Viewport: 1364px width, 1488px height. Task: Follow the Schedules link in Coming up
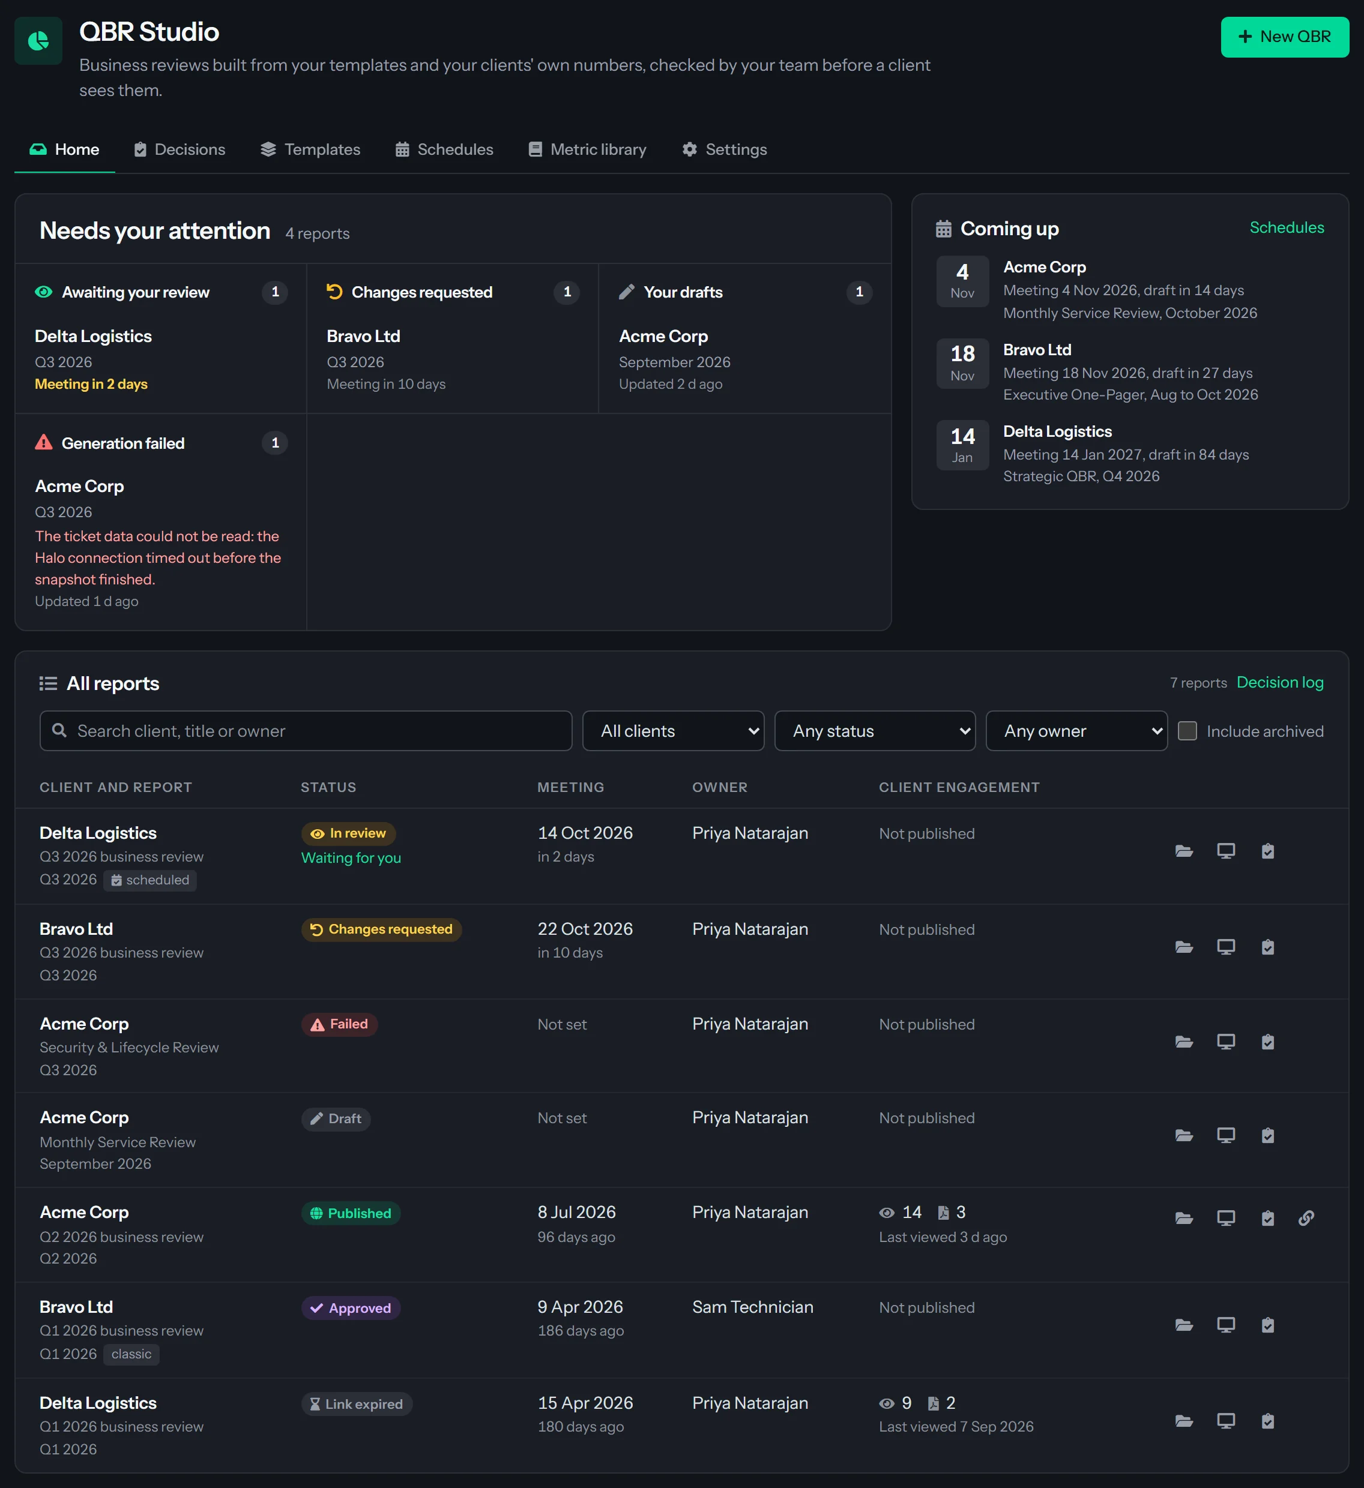1287,227
